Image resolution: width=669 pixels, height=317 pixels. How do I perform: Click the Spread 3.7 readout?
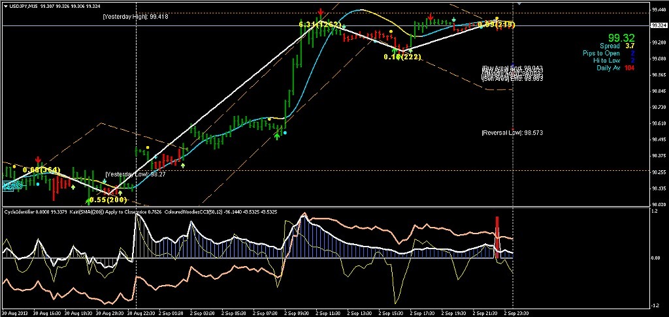pyautogui.click(x=617, y=46)
